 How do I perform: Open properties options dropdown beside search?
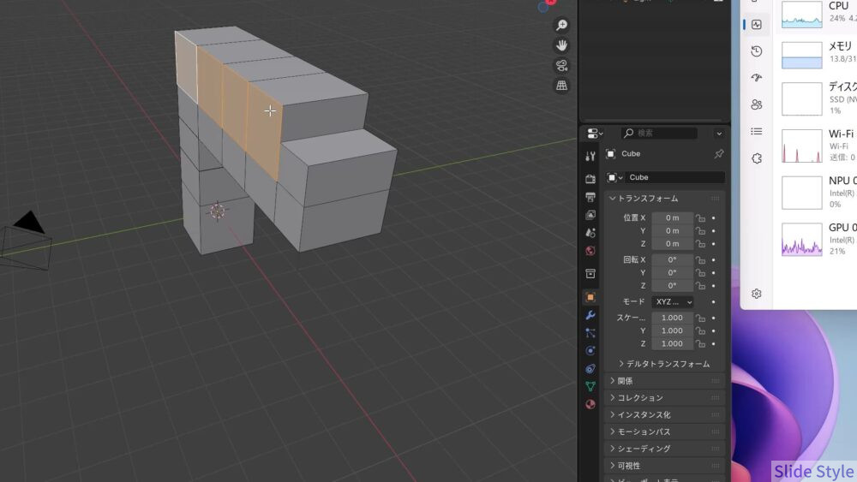719,134
